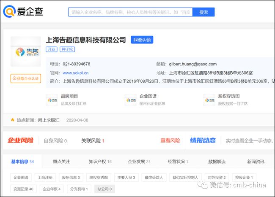275x197 pixels.
Task: Click the 种子轮 funding tag
Action: tap(67, 49)
